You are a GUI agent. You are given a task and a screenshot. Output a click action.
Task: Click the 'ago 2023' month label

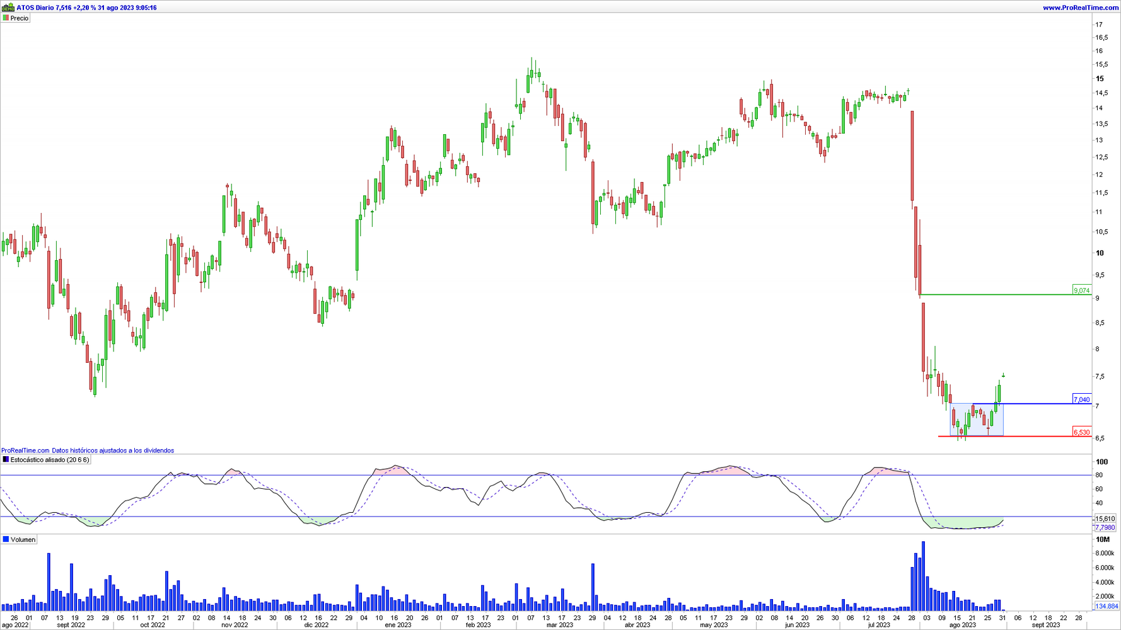962,625
